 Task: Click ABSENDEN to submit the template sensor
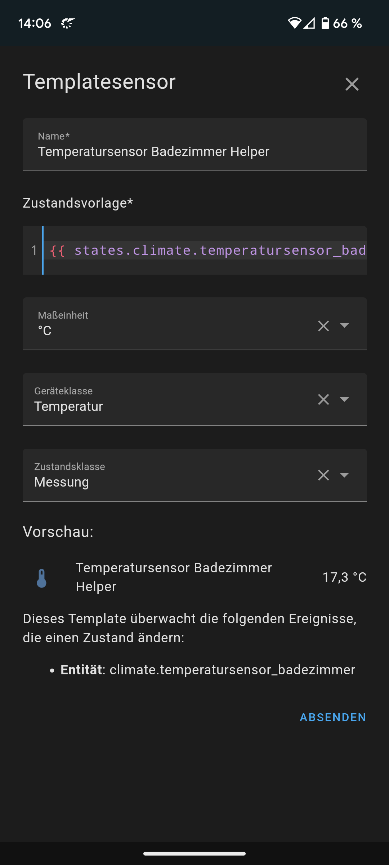[x=332, y=717]
